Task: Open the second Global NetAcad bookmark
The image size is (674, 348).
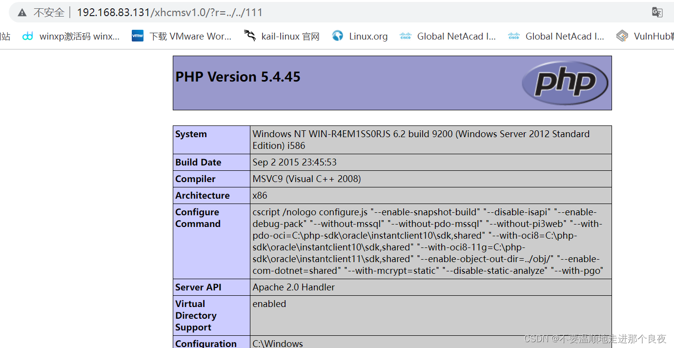Action: click(x=565, y=36)
